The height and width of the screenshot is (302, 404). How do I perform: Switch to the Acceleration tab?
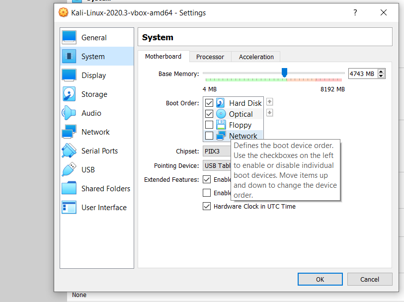(256, 57)
